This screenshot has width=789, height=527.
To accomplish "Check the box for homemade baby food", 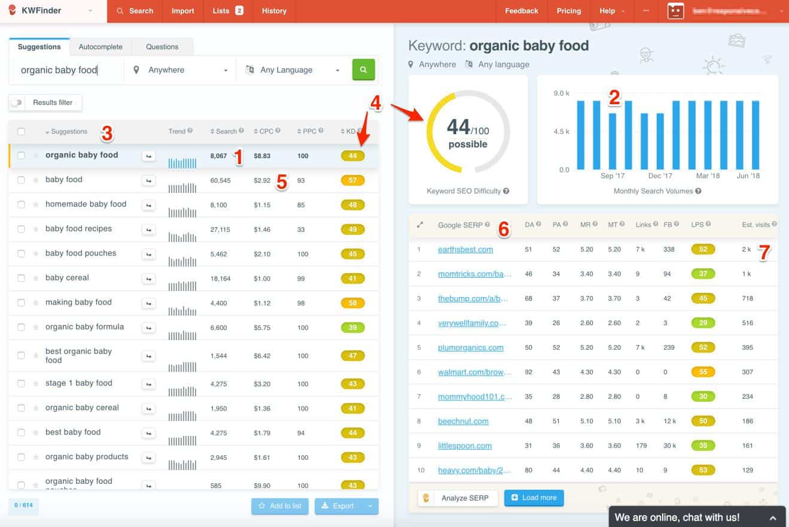I will pos(22,205).
